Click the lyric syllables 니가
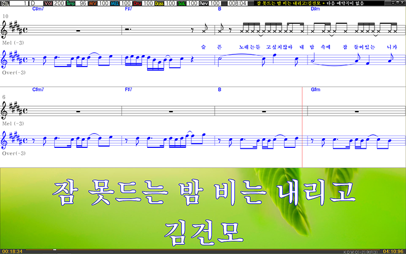The width and height of the screenshot is (406, 254). 392,47
